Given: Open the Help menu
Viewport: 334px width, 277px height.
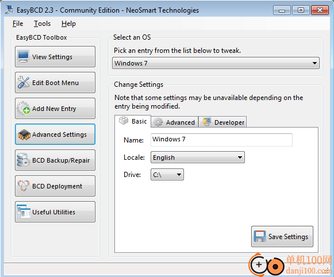Looking at the screenshot, I should click(68, 24).
